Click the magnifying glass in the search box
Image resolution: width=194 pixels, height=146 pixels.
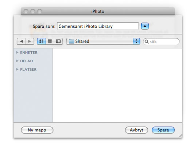(x=147, y=42)
